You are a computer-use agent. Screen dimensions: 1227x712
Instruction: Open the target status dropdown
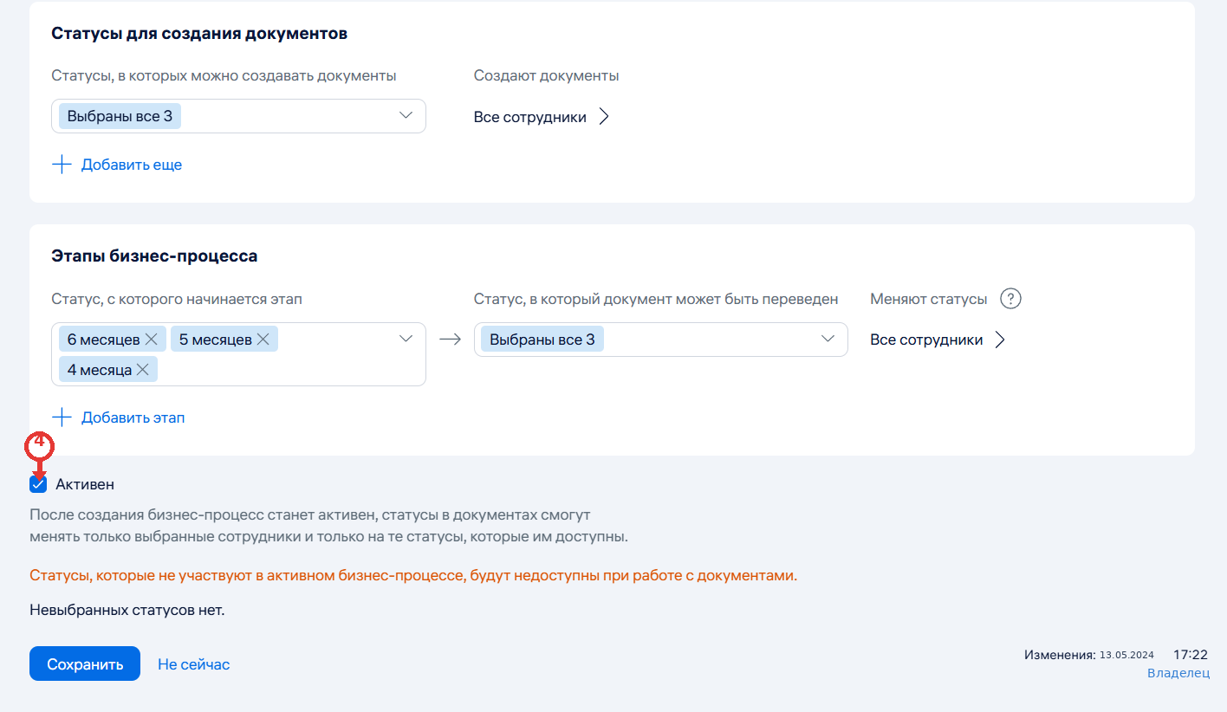[x=660, y=340]
